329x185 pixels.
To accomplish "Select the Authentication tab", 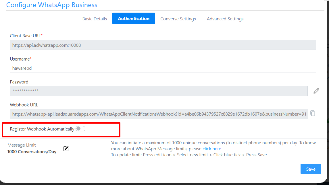I will pos(134,19).
